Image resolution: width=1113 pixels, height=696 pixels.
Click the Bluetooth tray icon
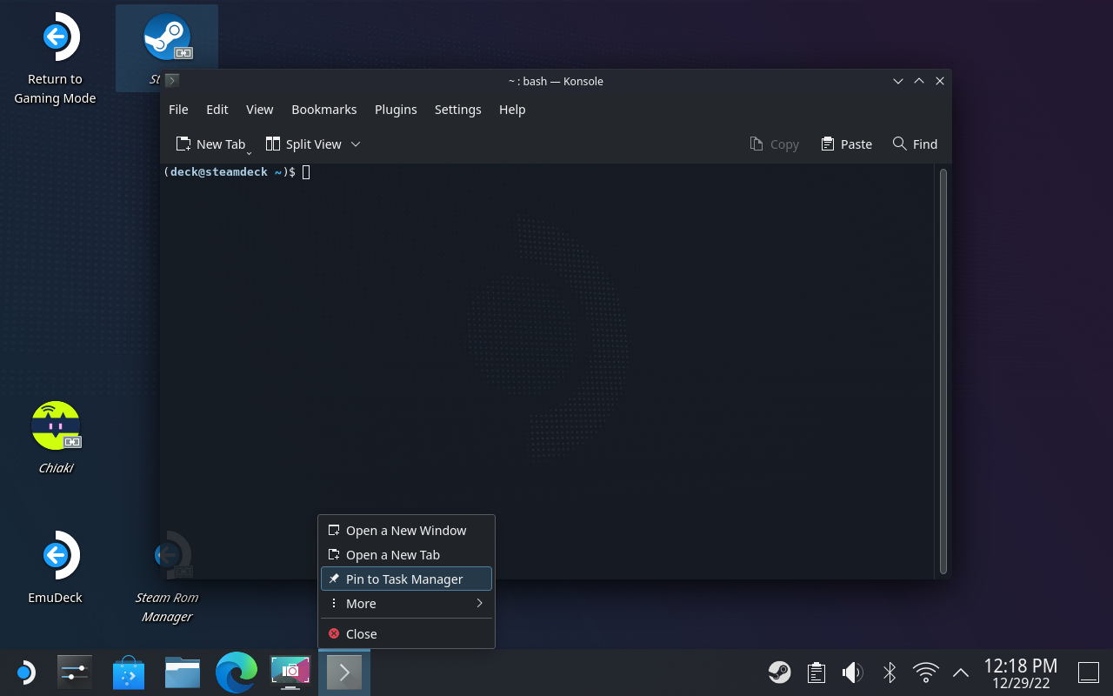[x=890, y=673]
